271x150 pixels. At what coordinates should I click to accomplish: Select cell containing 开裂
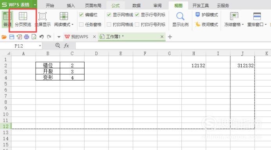[x=48, y=71]
